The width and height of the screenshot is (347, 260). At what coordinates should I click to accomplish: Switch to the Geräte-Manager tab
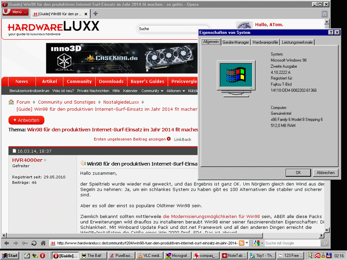click(236, 42)
